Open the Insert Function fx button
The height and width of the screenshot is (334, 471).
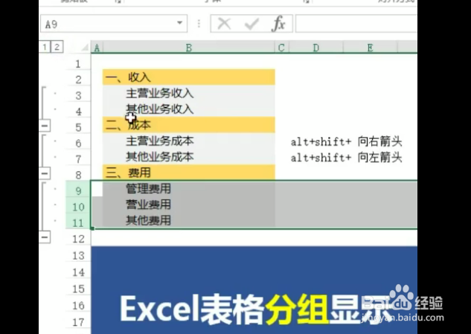278,23
